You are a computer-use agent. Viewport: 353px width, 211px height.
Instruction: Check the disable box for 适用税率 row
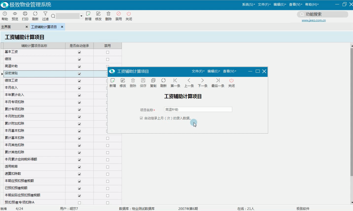108,167
